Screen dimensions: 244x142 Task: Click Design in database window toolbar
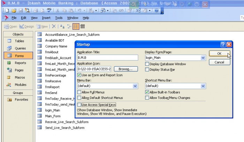pyautogui.click(x=26, y=26)
